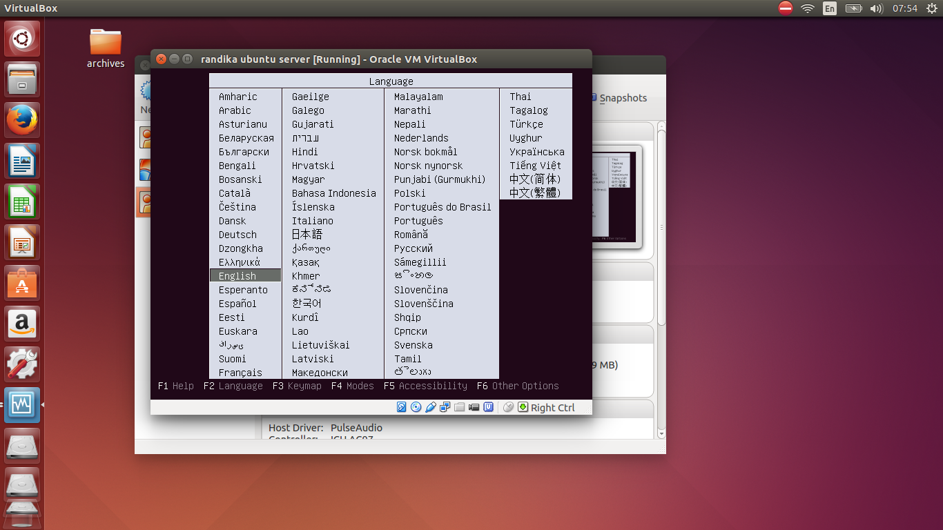Click the shared folders status icon
The image size is (943, 530).
pos(460,407)
